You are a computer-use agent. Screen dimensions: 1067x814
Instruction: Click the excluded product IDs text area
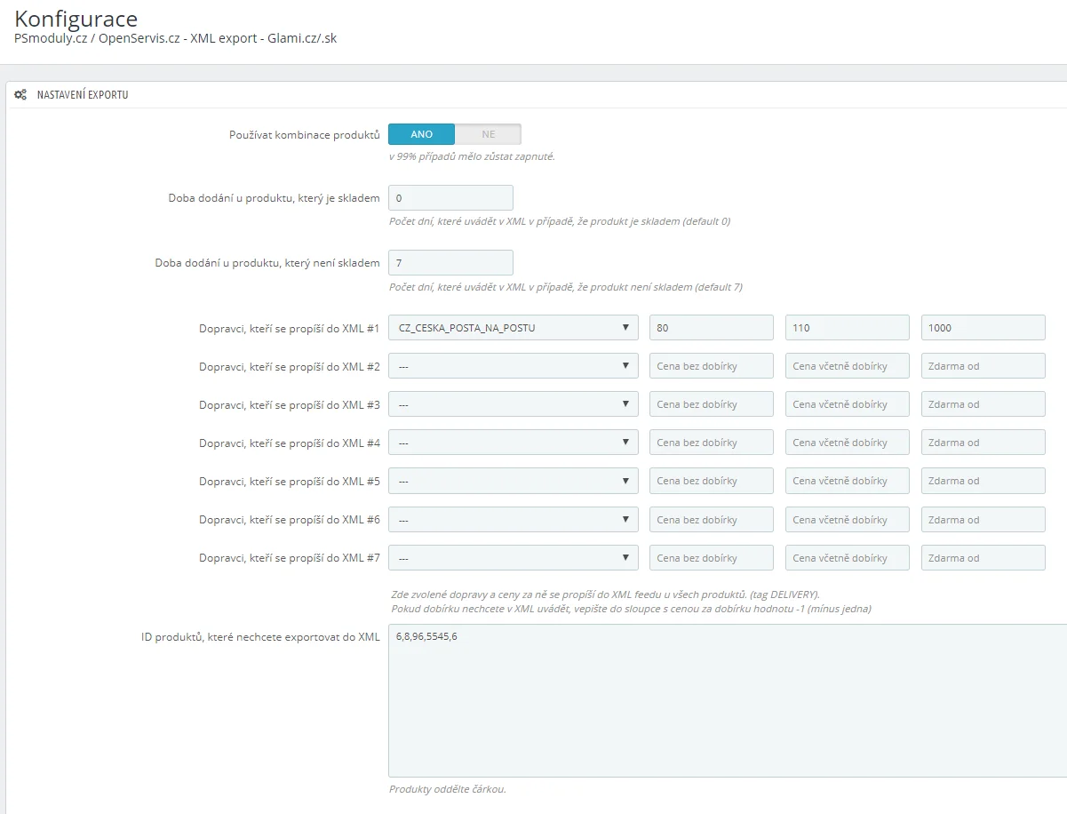coord(727,700)
